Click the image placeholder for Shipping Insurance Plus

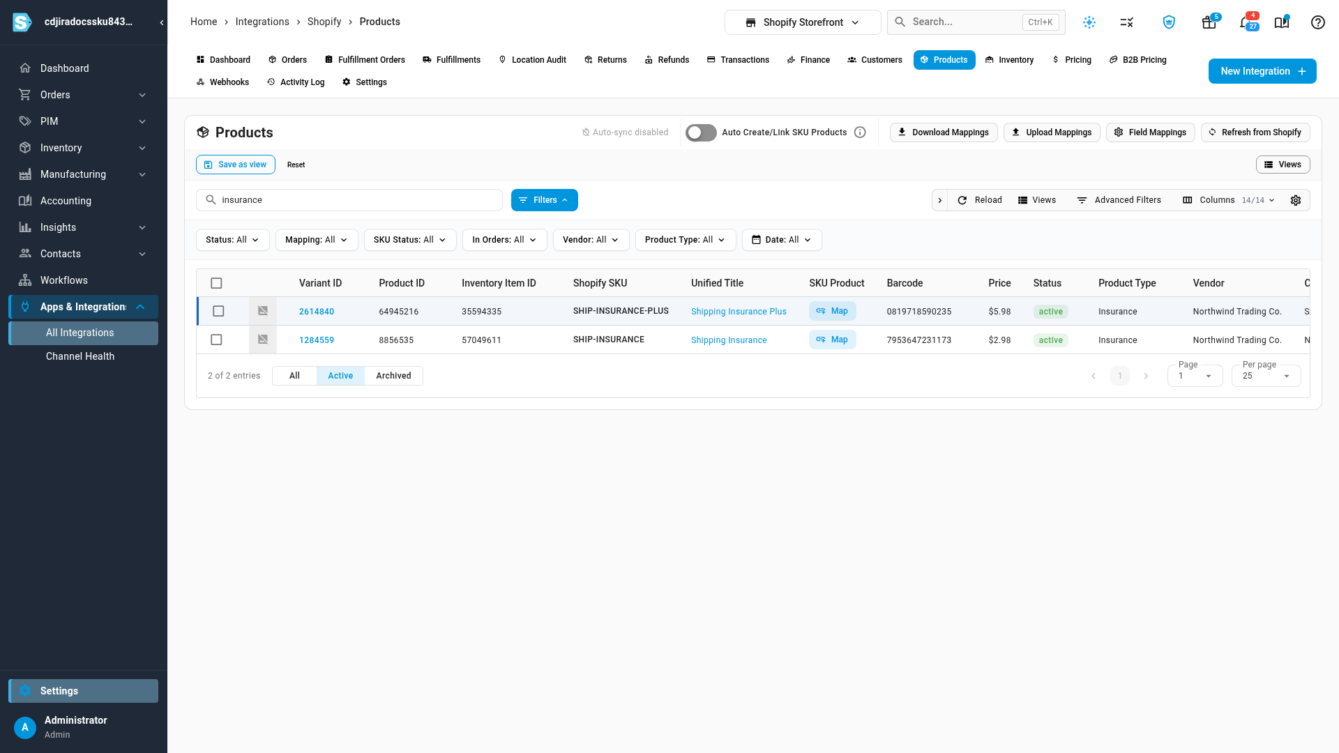point(263,311)
